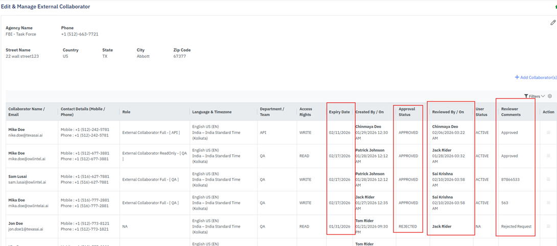Select the Reviewed By / On column header
The height and width of the screenshot is (246, 557).
(x=448, y=112)
